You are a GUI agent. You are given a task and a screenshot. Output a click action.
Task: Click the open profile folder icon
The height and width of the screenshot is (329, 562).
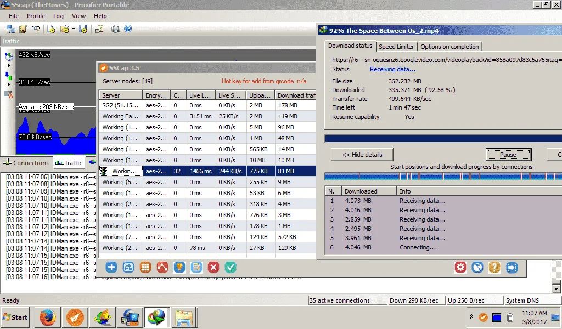65,29
